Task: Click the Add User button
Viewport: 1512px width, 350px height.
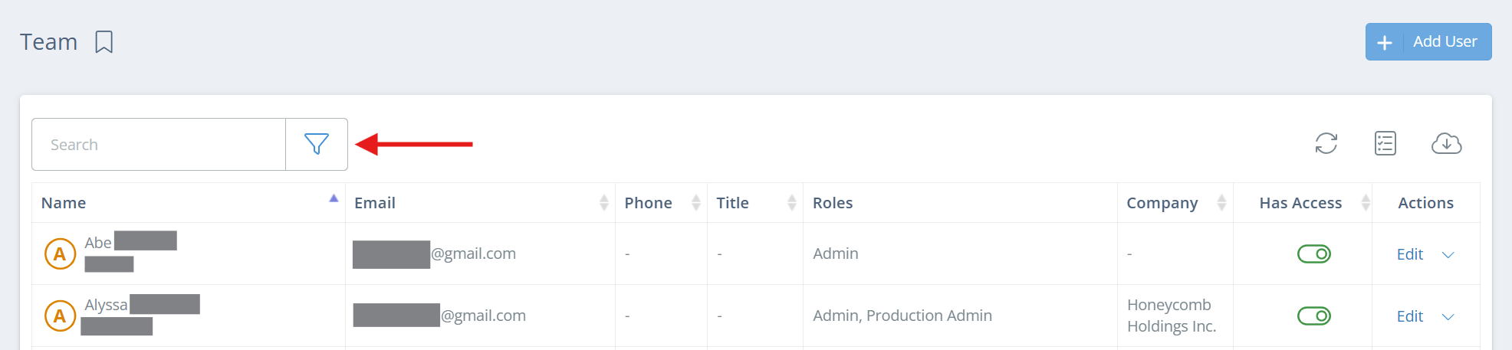Action: click(x=1428, y=42)
